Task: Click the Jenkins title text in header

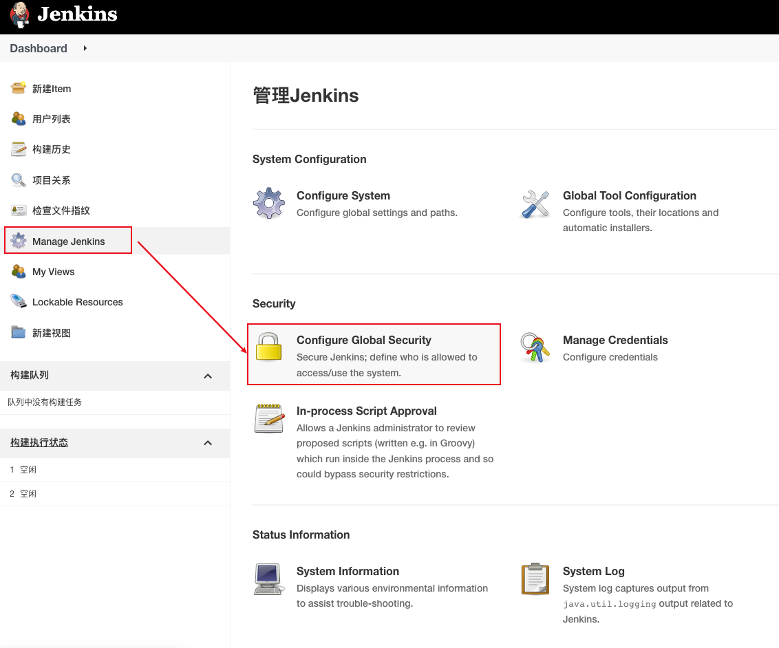Action: pos(77,14)
